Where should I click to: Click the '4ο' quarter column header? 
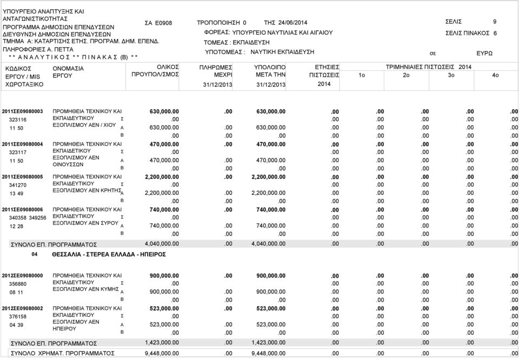tap(496, 75)
